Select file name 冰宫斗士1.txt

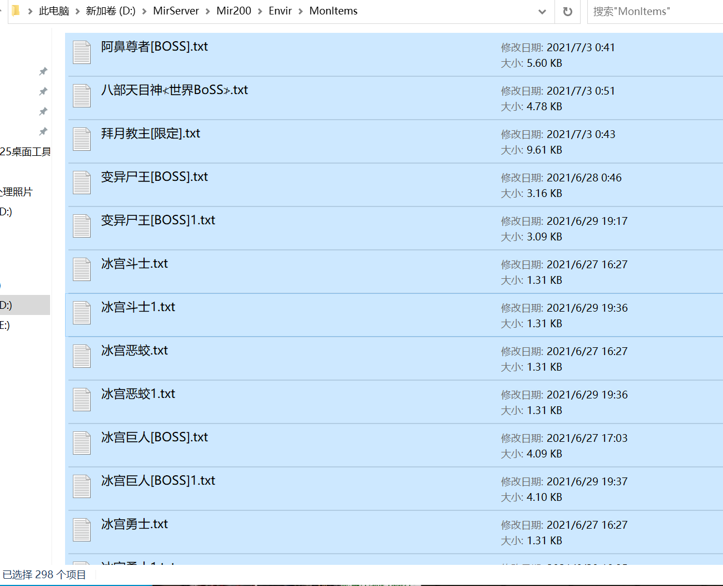click(138, 307)
